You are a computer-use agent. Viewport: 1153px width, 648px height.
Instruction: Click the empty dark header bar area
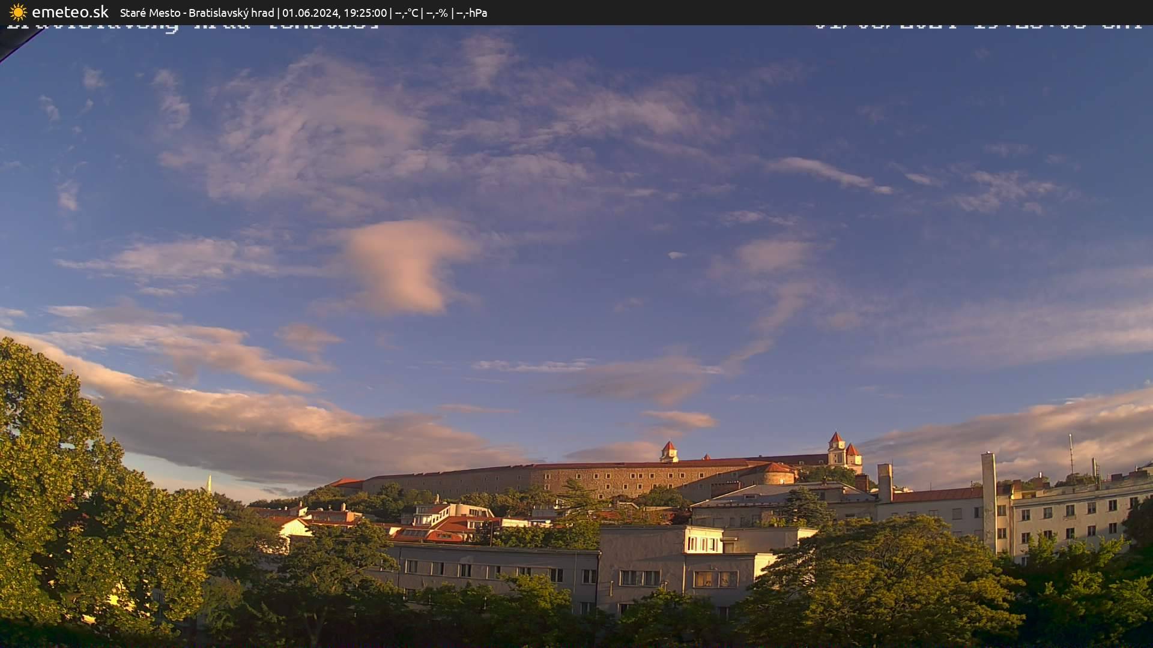811,12
